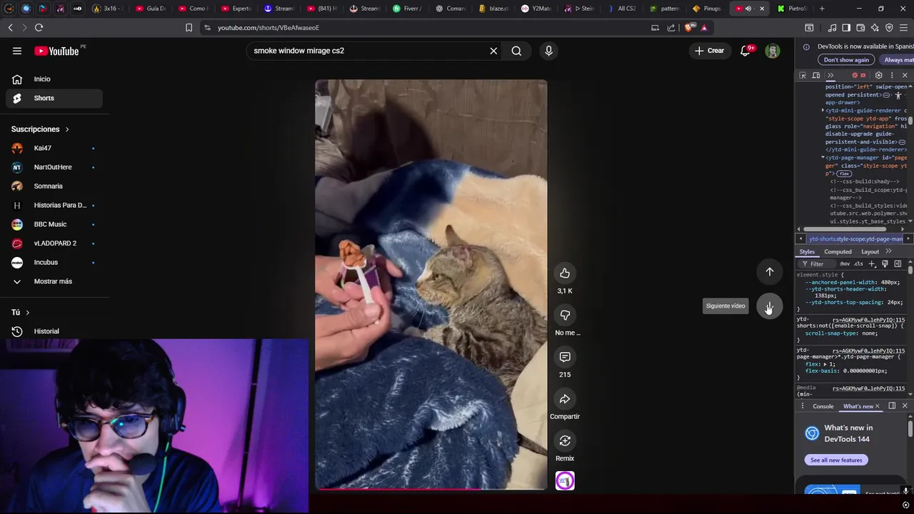The height and width of the screenshot is (514, 914).
Task: Open Historias Para D... subscription
Action: (54, 206)
